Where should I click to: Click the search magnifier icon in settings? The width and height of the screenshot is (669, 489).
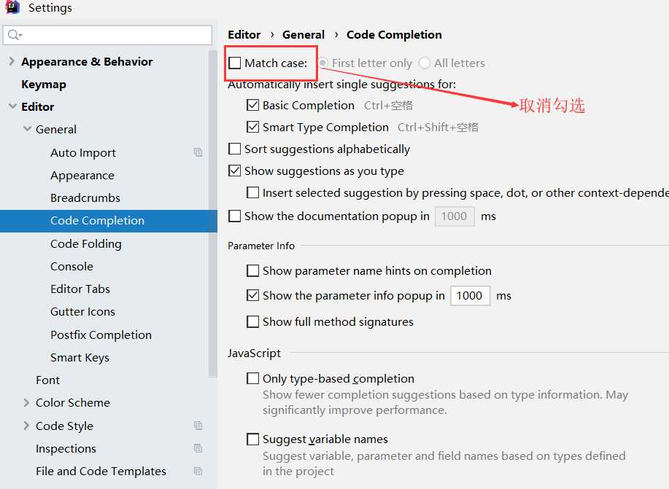click(x=14, y=34)
